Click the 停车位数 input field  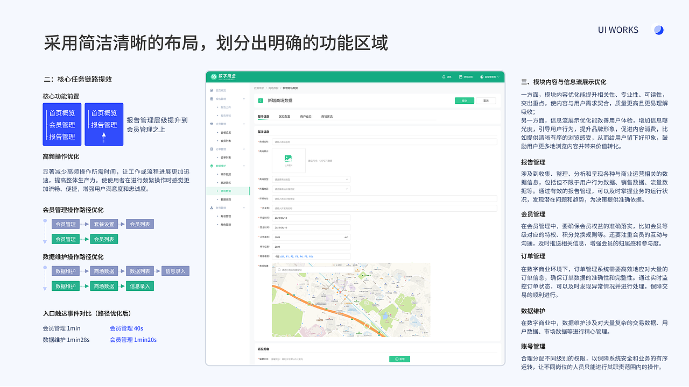click(x=311, y=247)
